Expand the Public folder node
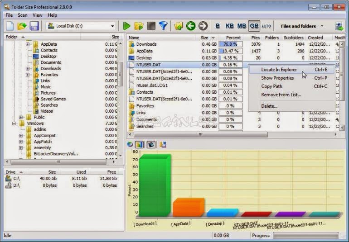 (21, 117)
